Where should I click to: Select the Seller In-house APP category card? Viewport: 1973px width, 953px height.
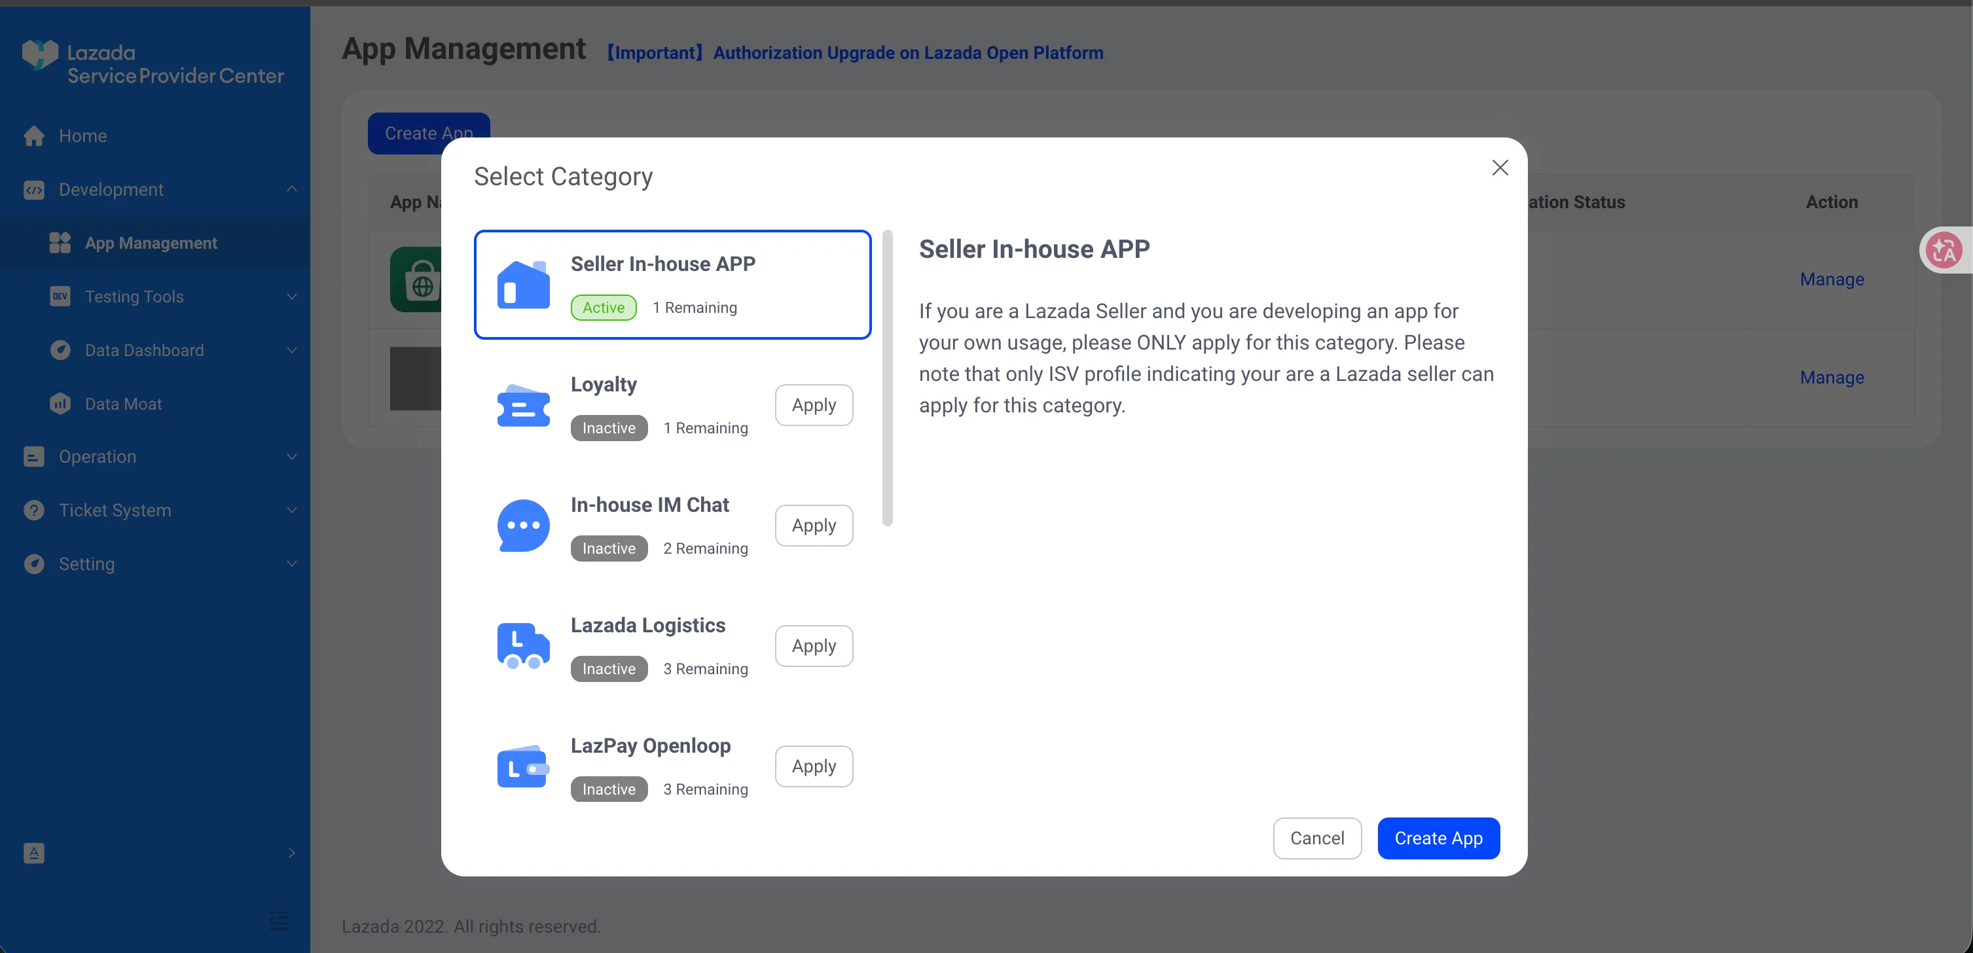(x=672, y=284)
